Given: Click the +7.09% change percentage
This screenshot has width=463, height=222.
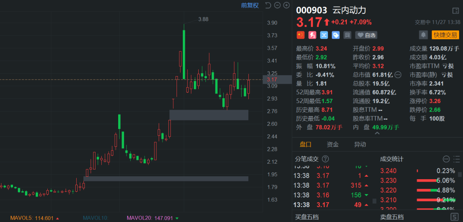Looking at the screenshot, I should point(361,22).
